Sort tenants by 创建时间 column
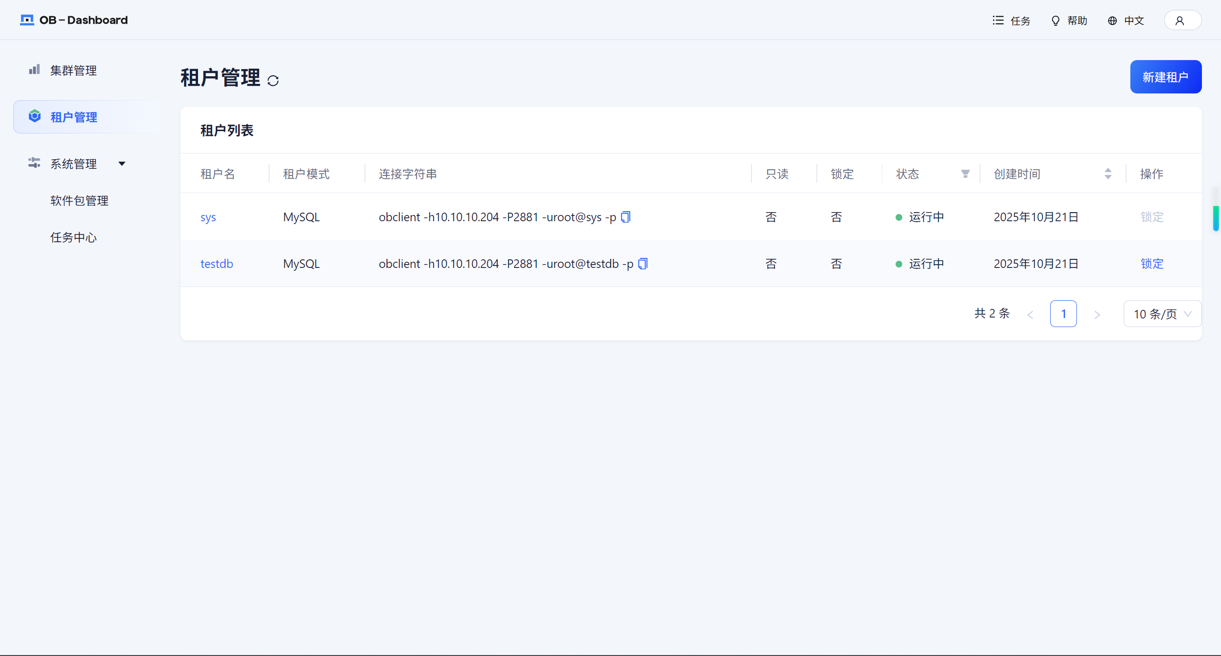This screenshot has width=1221, height=656. click(x=1107, y=174)
